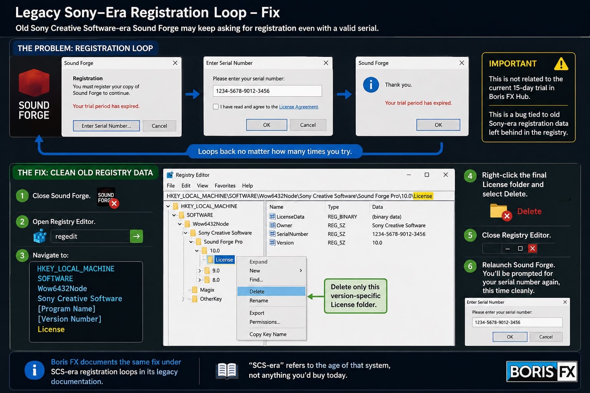Click the Sound Forge closed icon in step 1
Viewport: 590px width, 393px height.
pos(108,197)
